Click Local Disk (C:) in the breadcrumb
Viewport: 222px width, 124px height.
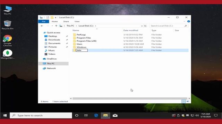[x=86, y=26]
